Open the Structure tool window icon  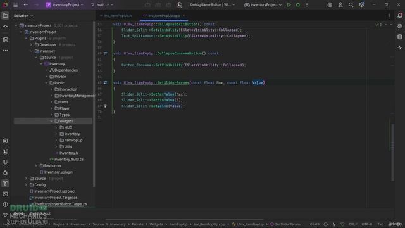pos(5,40)
